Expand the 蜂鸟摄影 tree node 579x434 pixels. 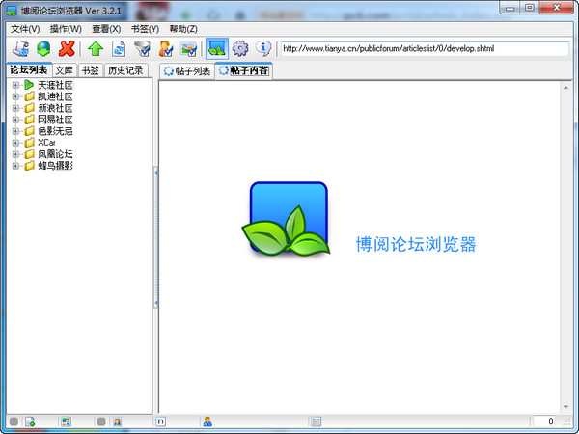pyautogui.click(x=15, y=166)
